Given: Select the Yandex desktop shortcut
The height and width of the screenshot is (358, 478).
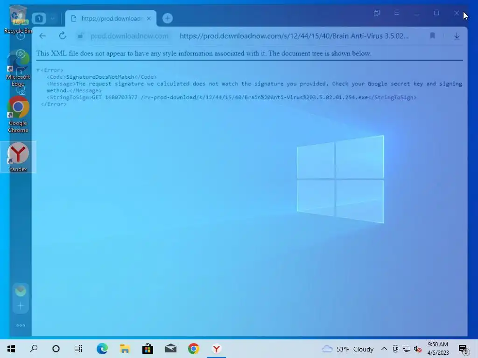Looking at the screenshot, I should 18,157.
